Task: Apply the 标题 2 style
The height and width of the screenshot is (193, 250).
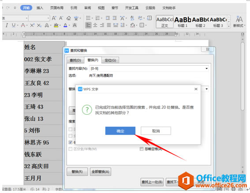Action: 201,22
